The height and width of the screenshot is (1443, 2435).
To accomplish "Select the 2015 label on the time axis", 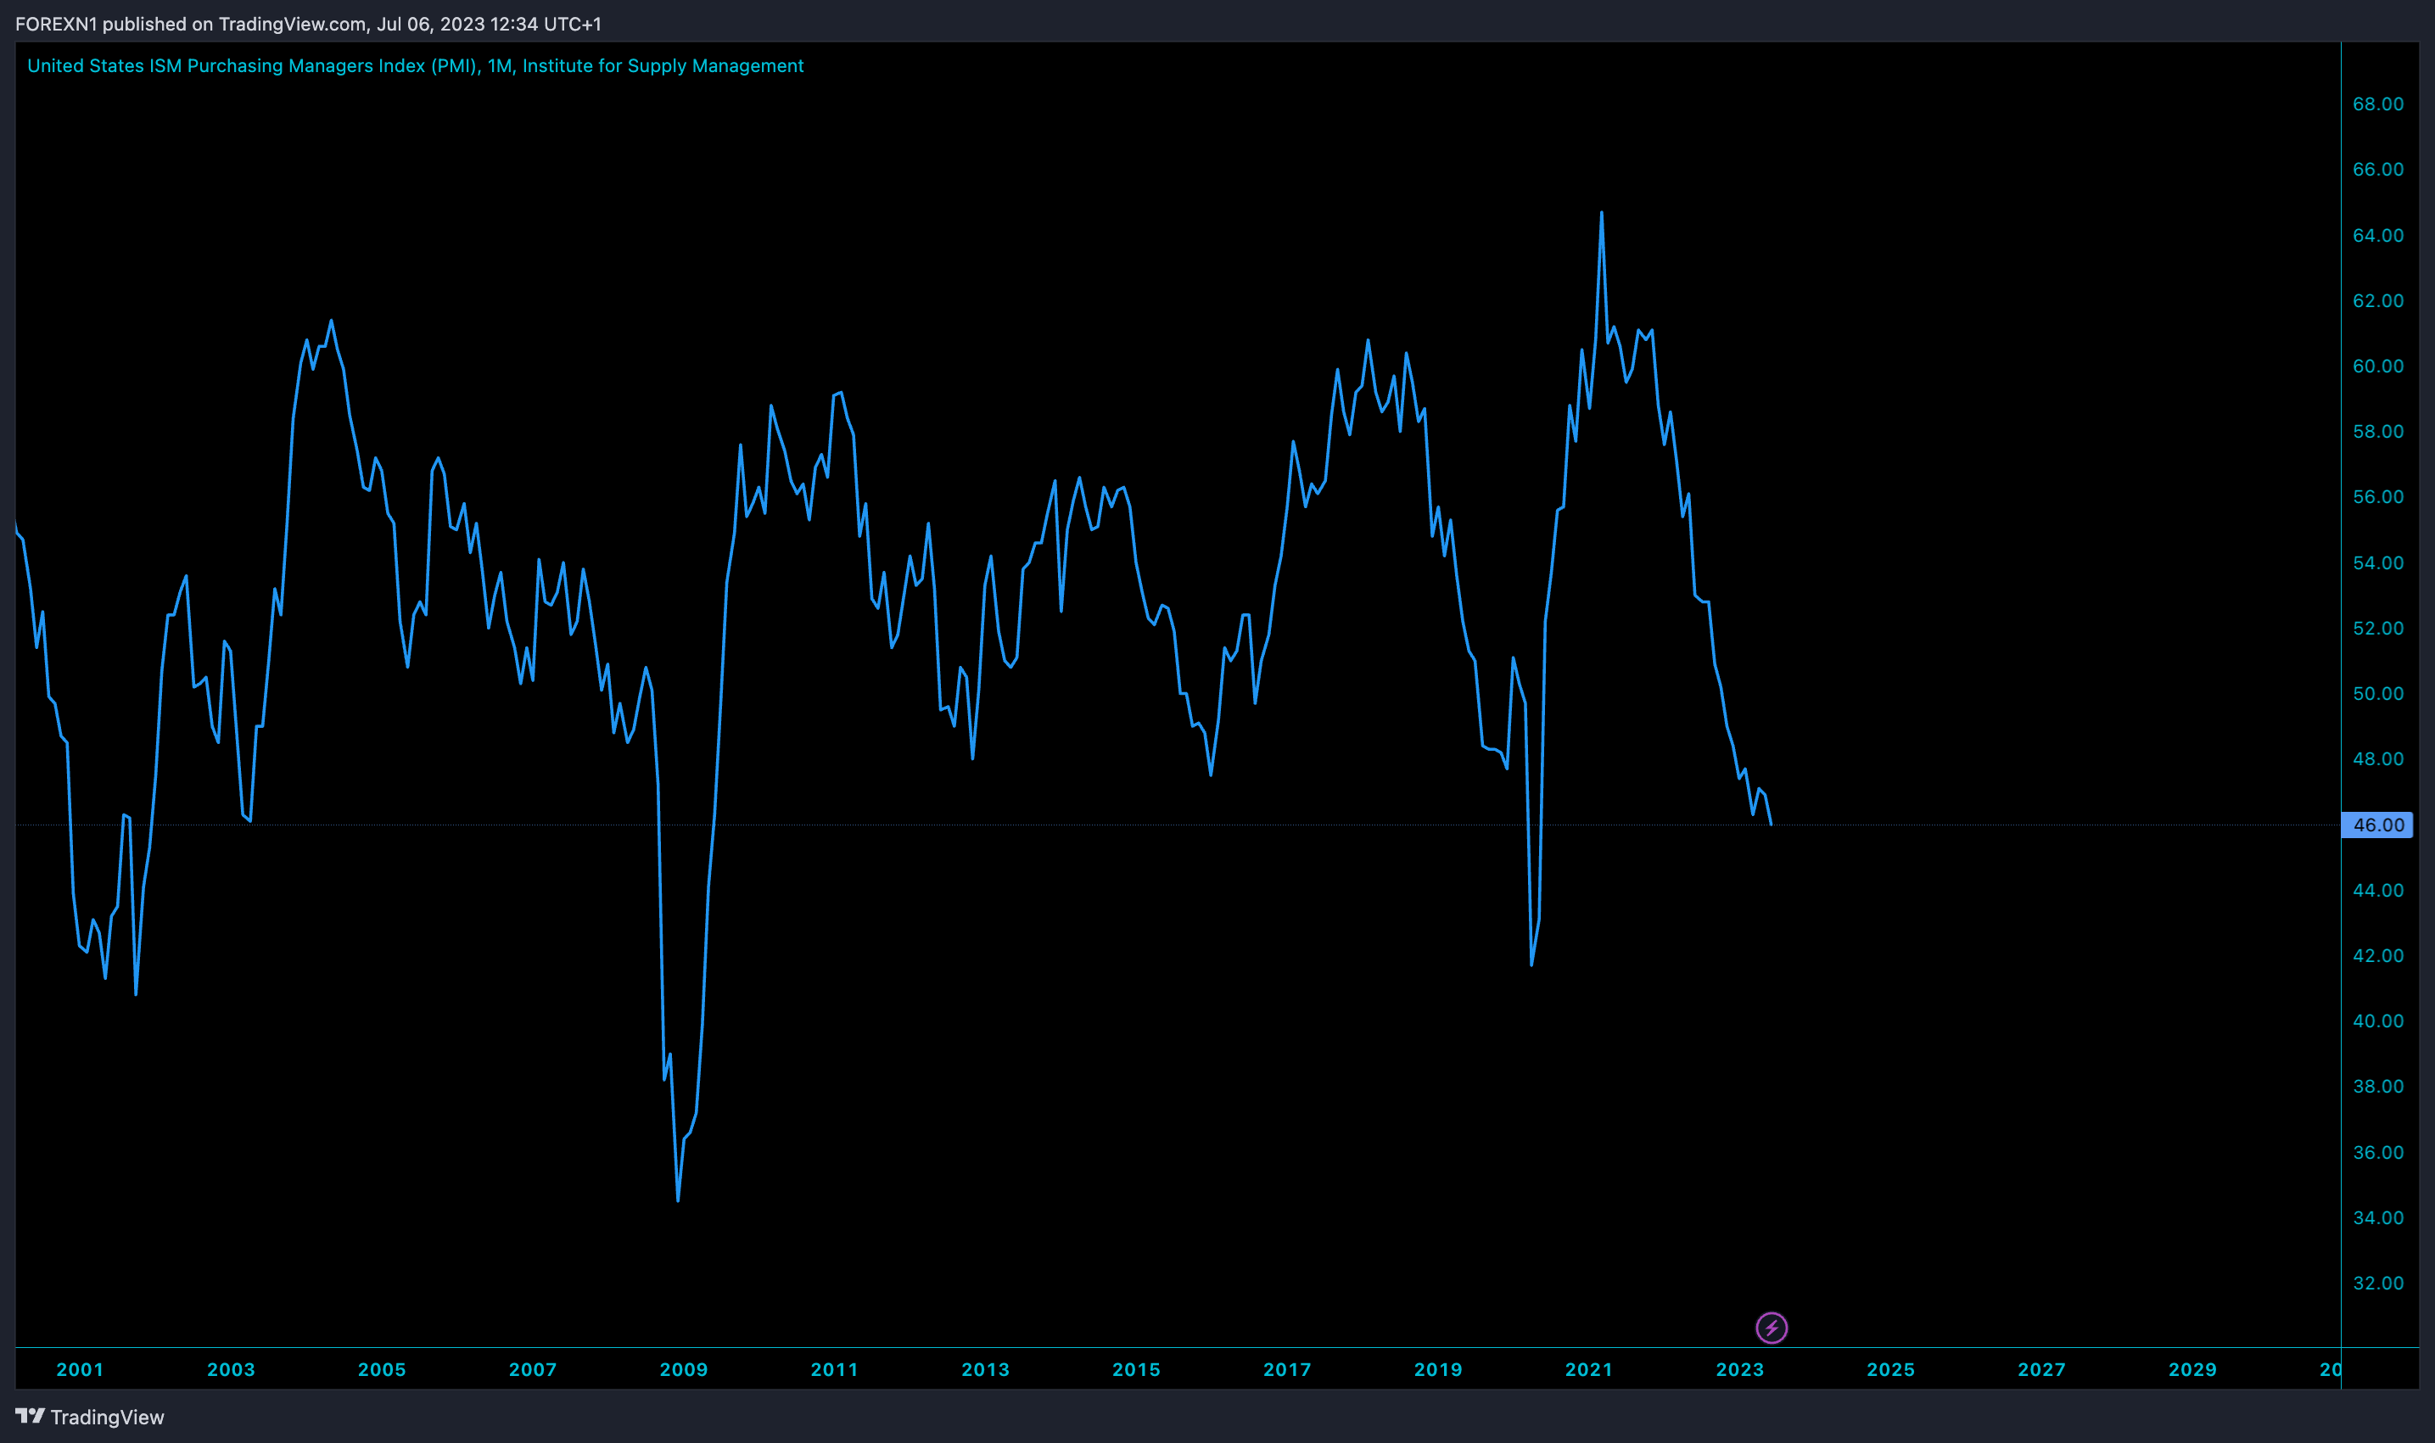I will [x=1136, y=1369].
